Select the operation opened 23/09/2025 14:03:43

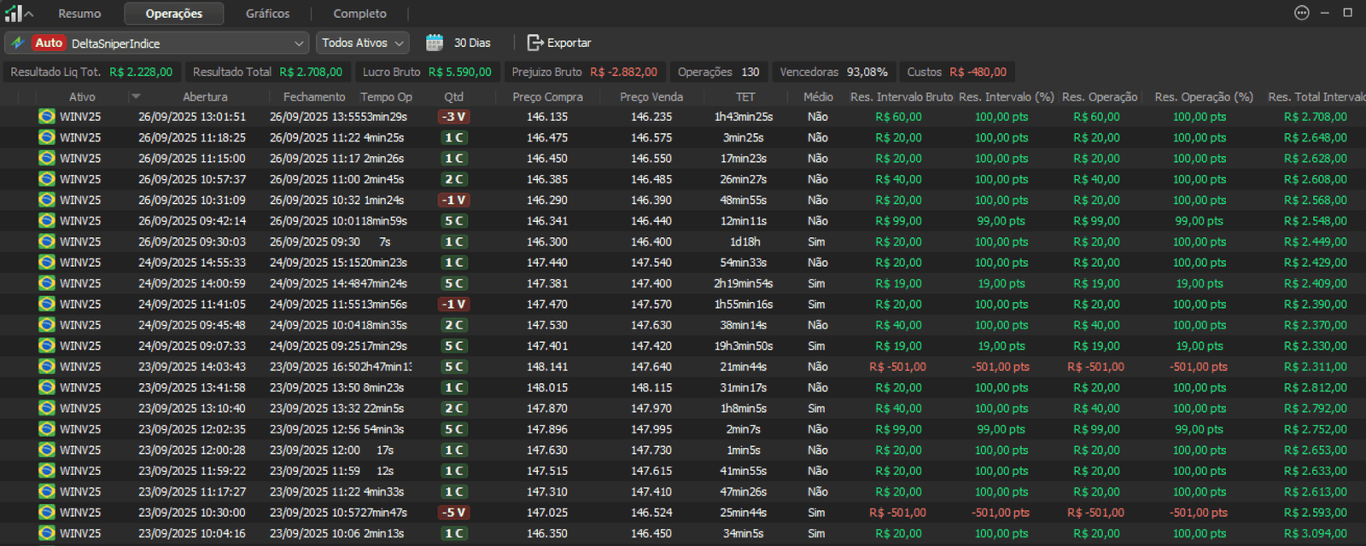click(192, 367)
